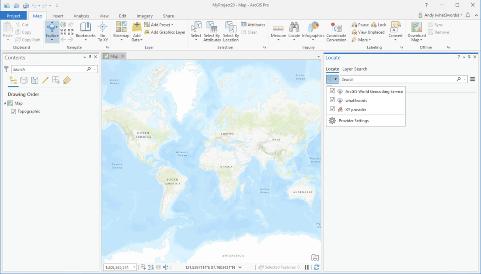This screenshot has width=481, height=274.
Task: Open the notifications bell
Action: pos(468,15)
